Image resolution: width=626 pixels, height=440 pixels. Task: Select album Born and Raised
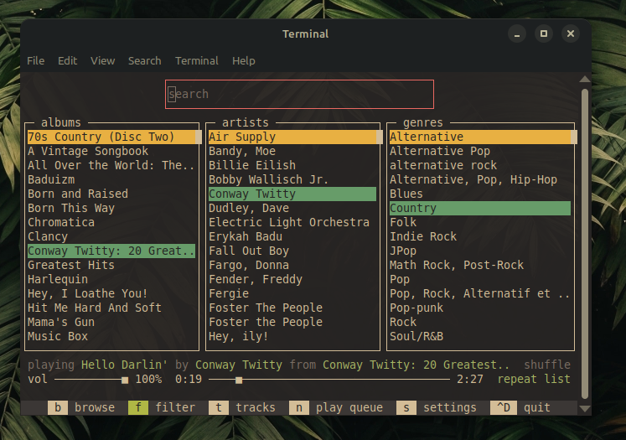[111, 194]
